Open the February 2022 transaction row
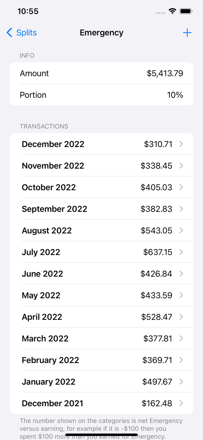This screenshot has width=203, height=440. (x=101, y=360)
